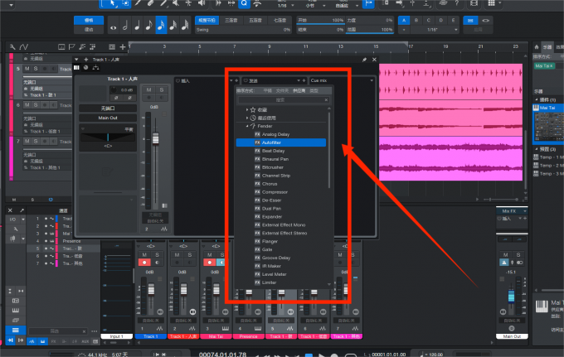Viewport: 564px width, 357px height.
Task: Click piano instrument icon in console sidebar
Action: tap(16, 310)
